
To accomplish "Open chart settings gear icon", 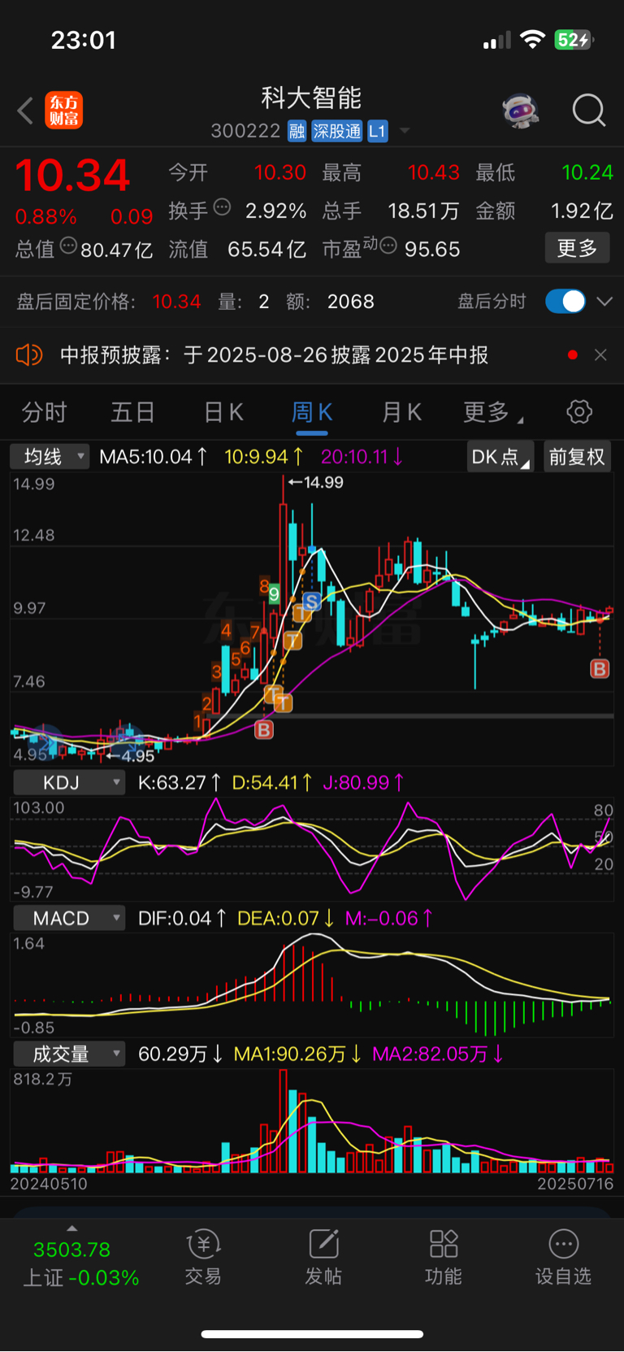I will tap(579, 411).
